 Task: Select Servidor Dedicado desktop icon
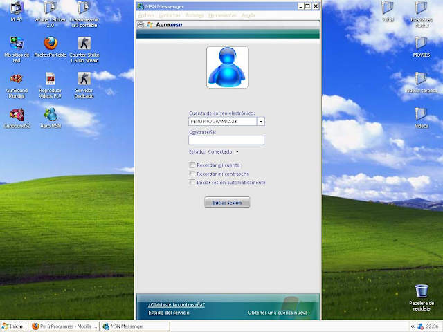coord(84,85)
